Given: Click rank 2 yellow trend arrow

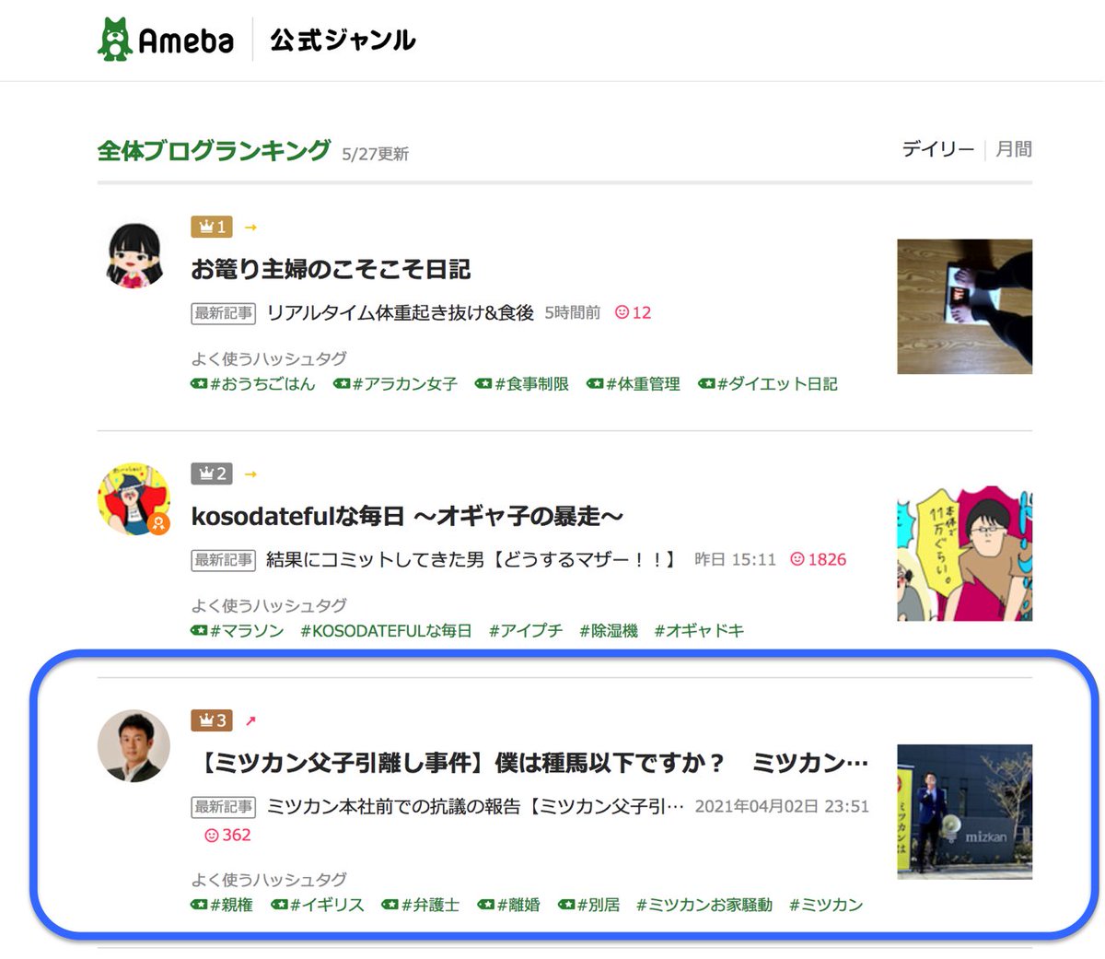Looking at the screenshot, I should point(250,474).
